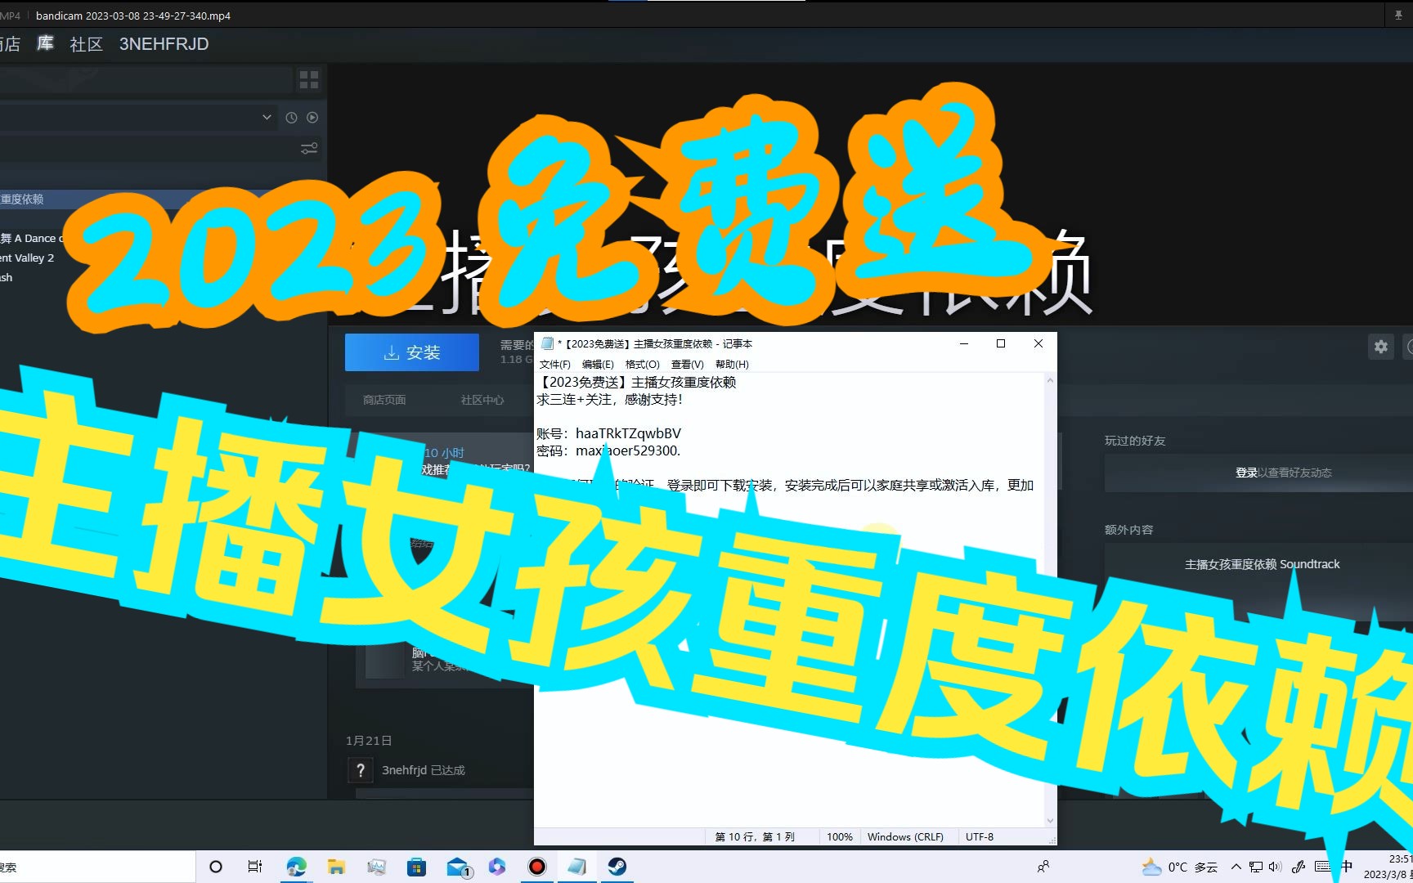Open library filter options via sliders icon

click(308, 149)
